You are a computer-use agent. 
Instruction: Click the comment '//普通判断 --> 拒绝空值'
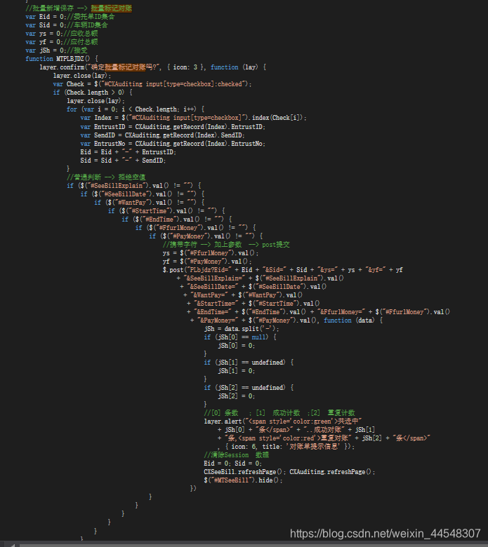tap(106, 177)
